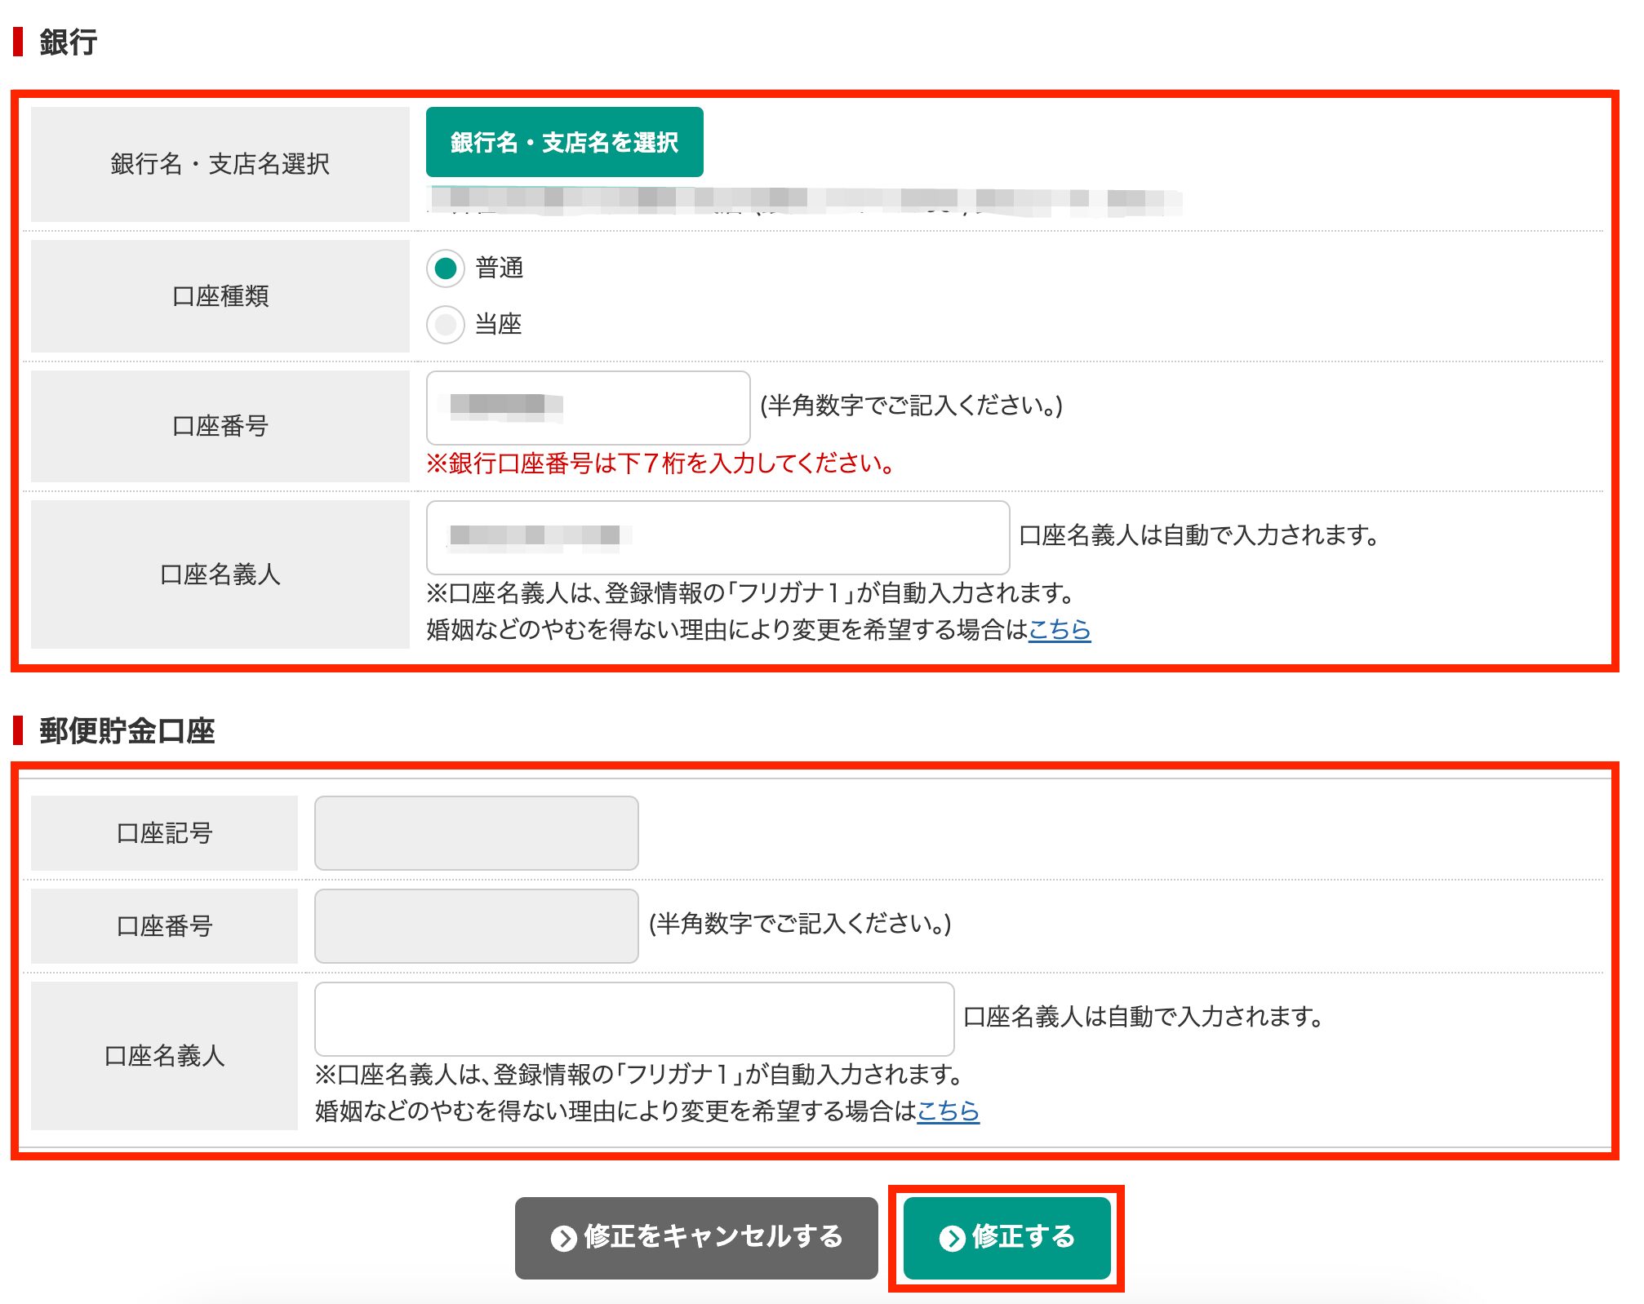The height and width of the screenshot is (1304, 1644).
Task: Click the arrow icon on 修正をキャンセルする
Action: coord(563,1238)
